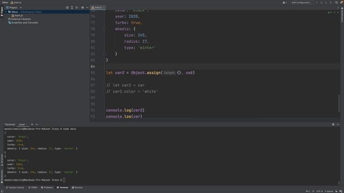
Task: Close the main.js editor tab
Action: (x=104, y=8)
